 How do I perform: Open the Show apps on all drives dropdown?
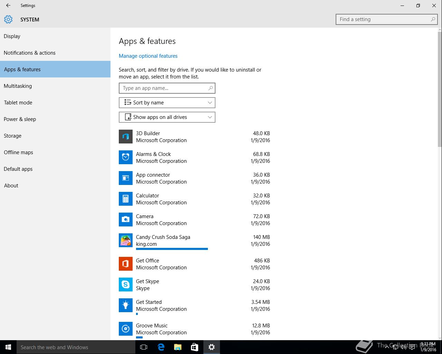(167, 117)
